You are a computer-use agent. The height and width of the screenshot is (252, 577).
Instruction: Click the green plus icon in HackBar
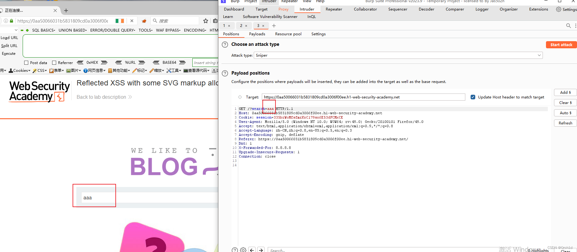point(27,30)
